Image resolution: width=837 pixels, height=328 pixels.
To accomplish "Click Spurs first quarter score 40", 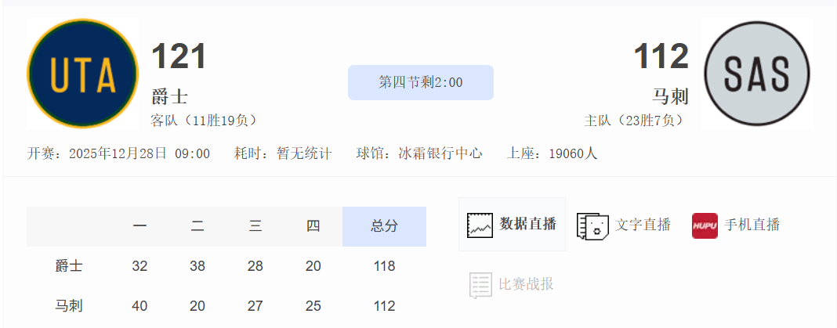I will point(139,306).
